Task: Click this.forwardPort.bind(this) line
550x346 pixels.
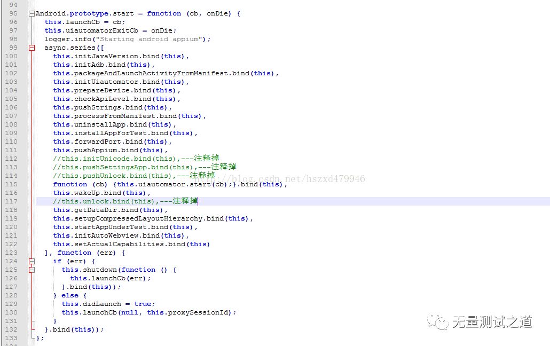Action: click(112, 142)
